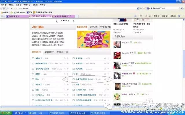Play the song 野牛 via headphone icon
Screen dimensions: 185x115
click(64, 79)
